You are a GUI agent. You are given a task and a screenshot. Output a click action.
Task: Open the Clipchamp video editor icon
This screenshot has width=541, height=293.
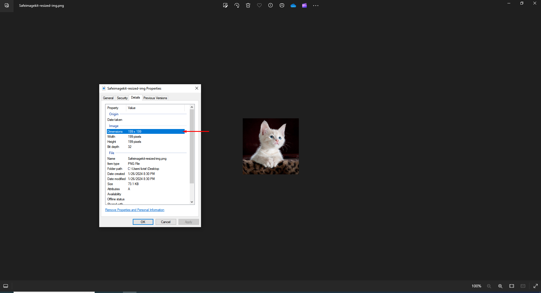click(304, 5)
